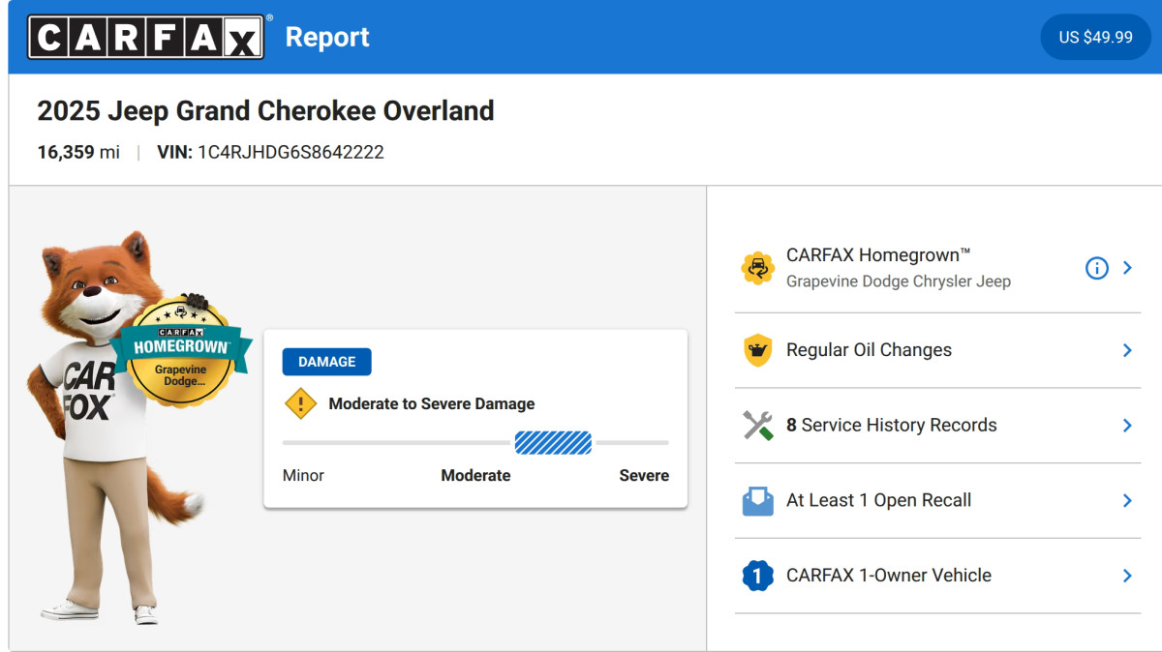Open the At Least 1 Open Recall link
The image size is (1162, 652).
point(878,500)
